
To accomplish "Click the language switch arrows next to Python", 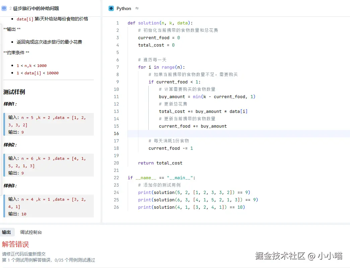I will point(137,8).
